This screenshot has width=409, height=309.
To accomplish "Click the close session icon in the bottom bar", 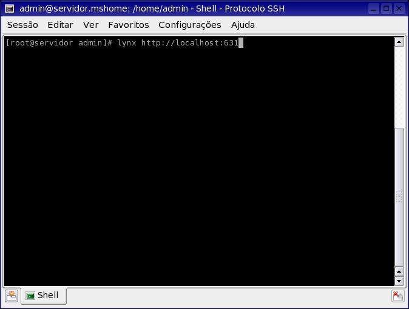I will click(398, 296).
